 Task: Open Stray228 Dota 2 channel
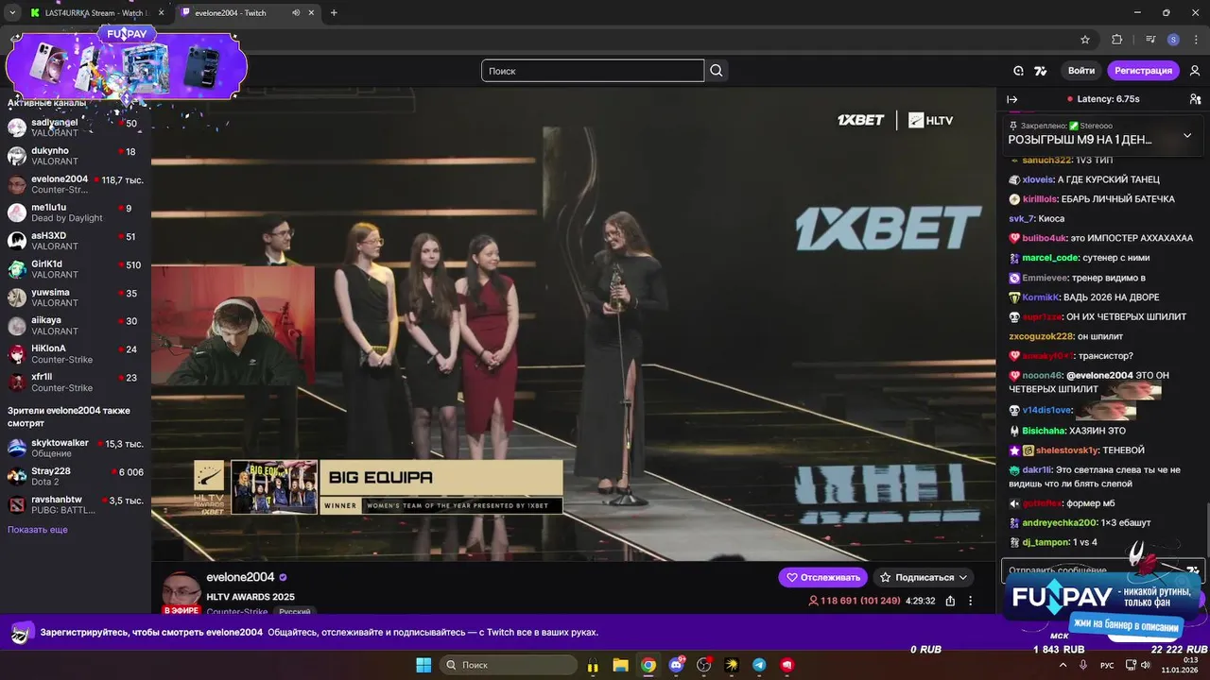(x=74, y=476)
